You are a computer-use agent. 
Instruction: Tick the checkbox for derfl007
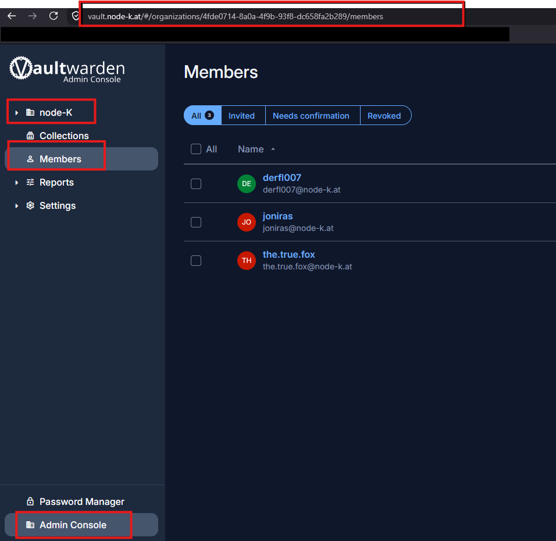pyautogui.click(x=196, y=184)
